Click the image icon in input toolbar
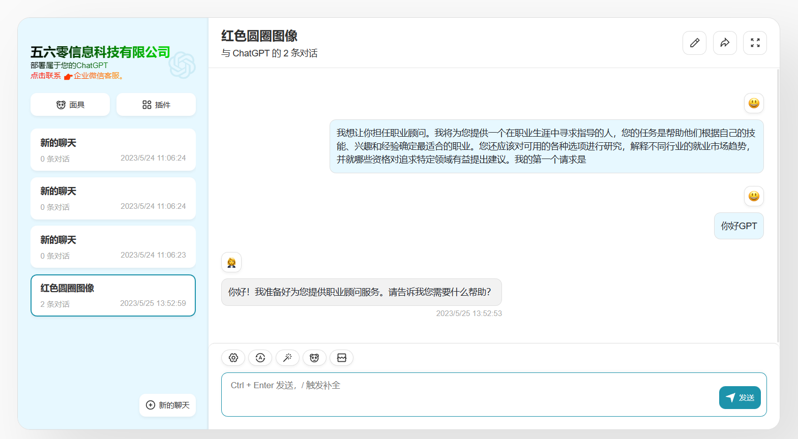Viewport: 798px width, 439px height. point(342,358)
